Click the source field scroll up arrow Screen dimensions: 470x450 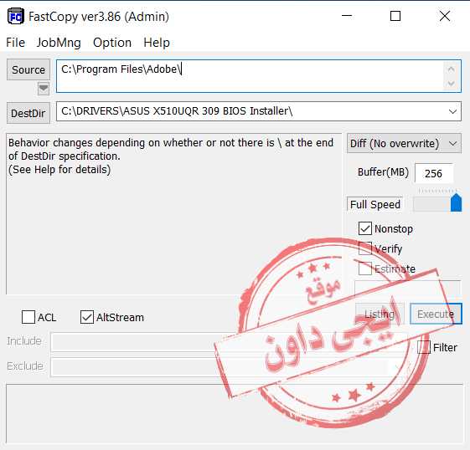451,69
